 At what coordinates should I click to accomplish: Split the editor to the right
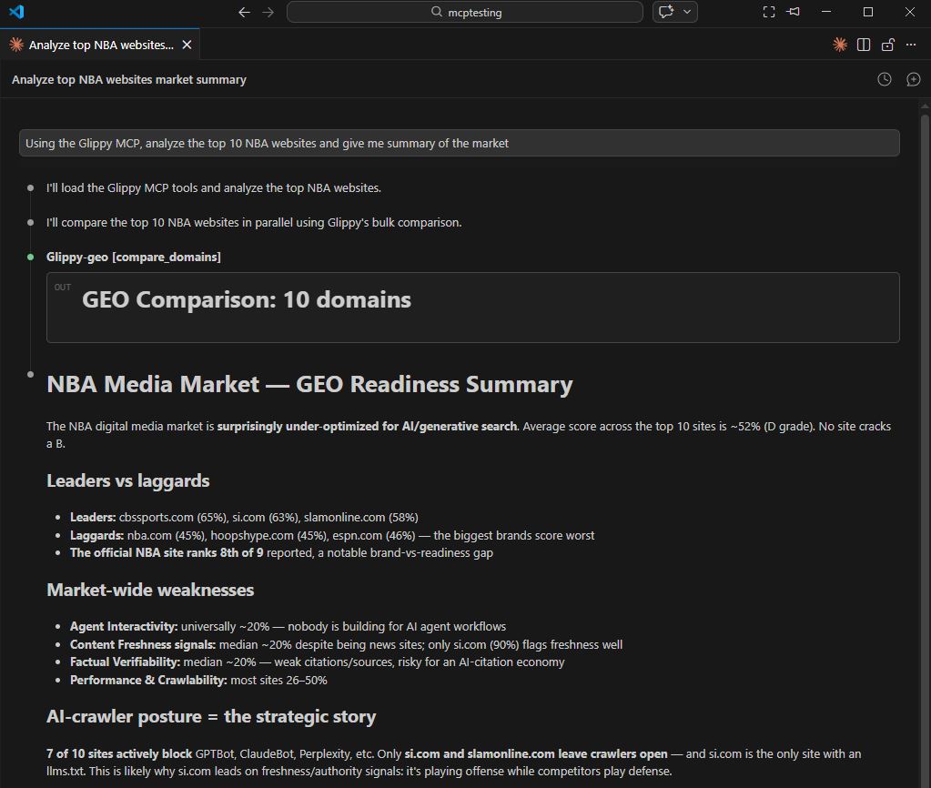864,45
